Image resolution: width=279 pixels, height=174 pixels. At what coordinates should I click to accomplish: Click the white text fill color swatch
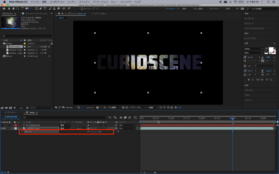coord(271,49)
